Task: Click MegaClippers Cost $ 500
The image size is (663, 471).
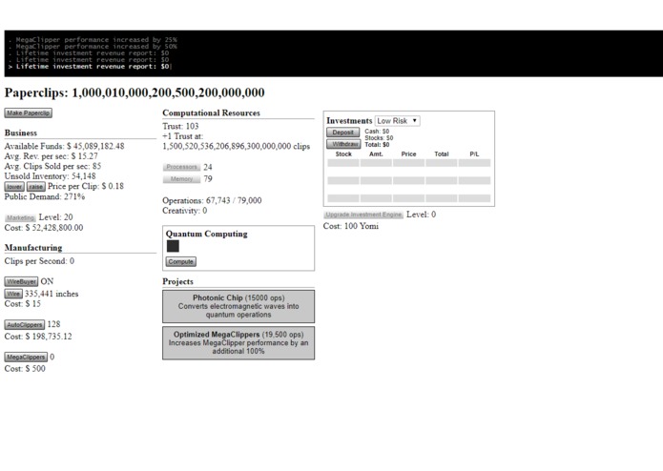Action: coord(25,368)
